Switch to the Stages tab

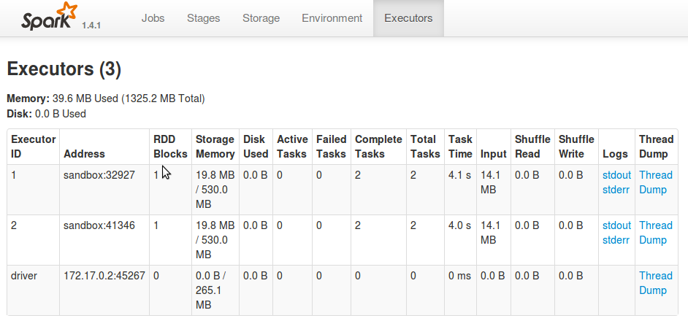tap(203, 18)
